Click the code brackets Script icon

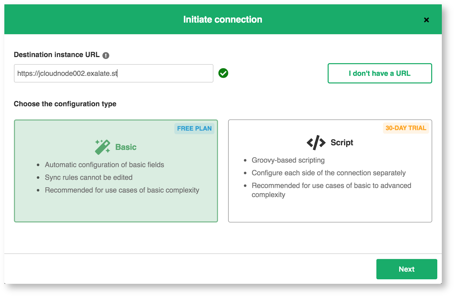pyautogui.click(x=316, y=142)
